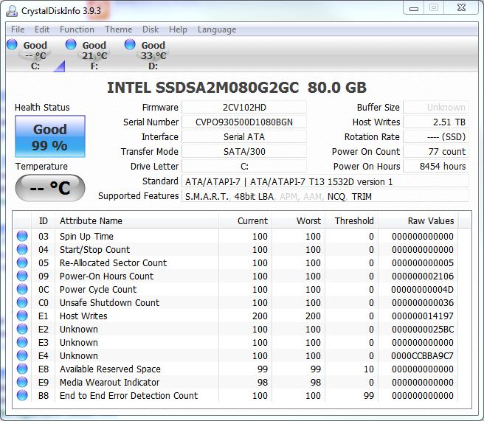
Task: Click status orb for Power-On Hours Count
Action: pyautogui.click(x=22, y=276)
